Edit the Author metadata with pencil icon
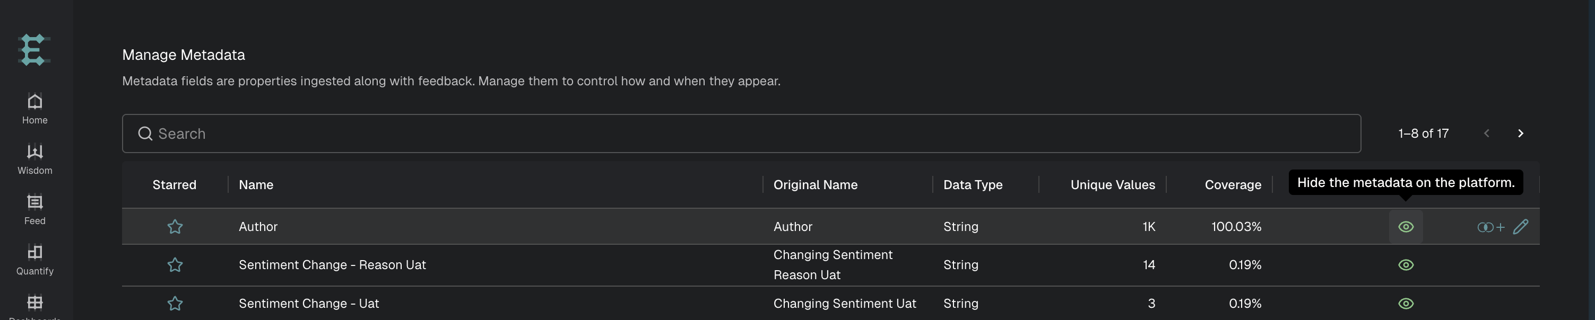 point(1521,227)
